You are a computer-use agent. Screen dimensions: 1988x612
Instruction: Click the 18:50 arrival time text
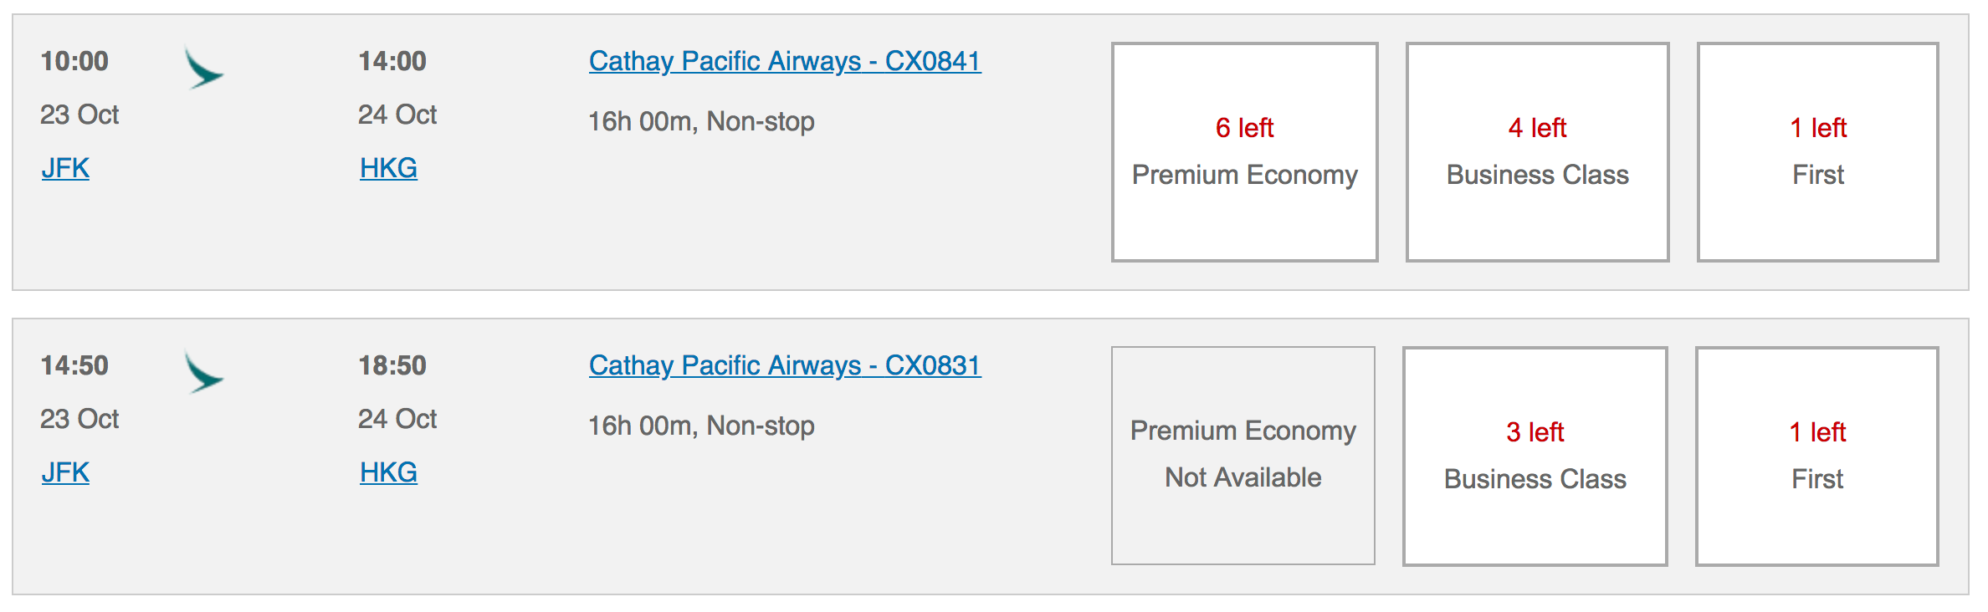click(392, 365)
